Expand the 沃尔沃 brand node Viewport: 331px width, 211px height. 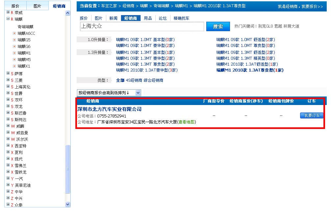point(8,139)
